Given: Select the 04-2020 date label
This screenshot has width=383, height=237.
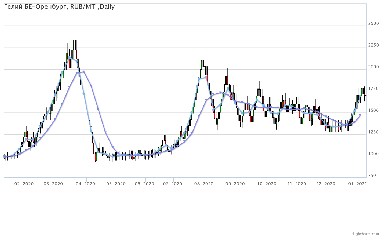Looking at the screenshot, I should 85,184.
